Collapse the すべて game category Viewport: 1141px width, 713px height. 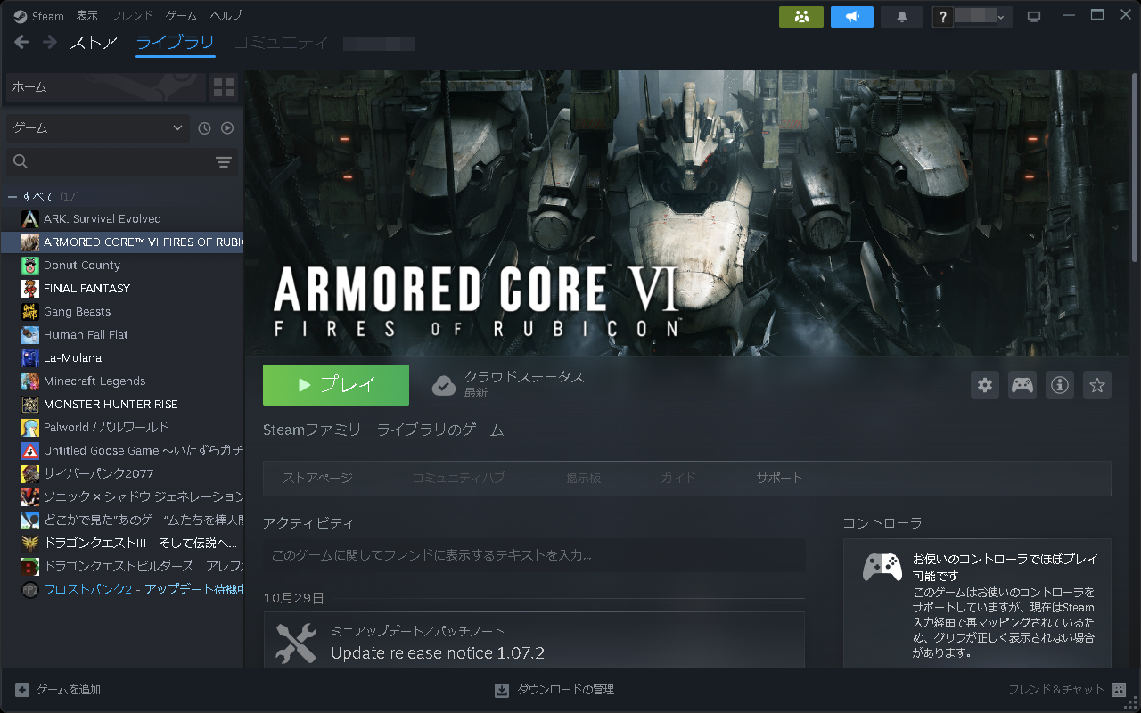click(12, 196)
